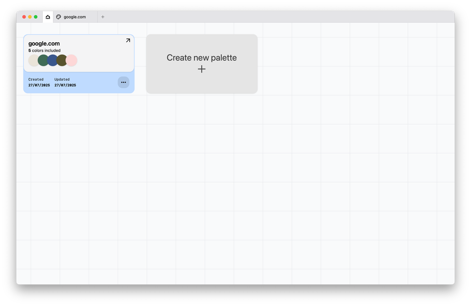Image resolution: width=471 pixels, height=306 pixels.
Task: Open palette via the diagonal arrow icon
Action: pyautogui.click(x=128, y=41)
